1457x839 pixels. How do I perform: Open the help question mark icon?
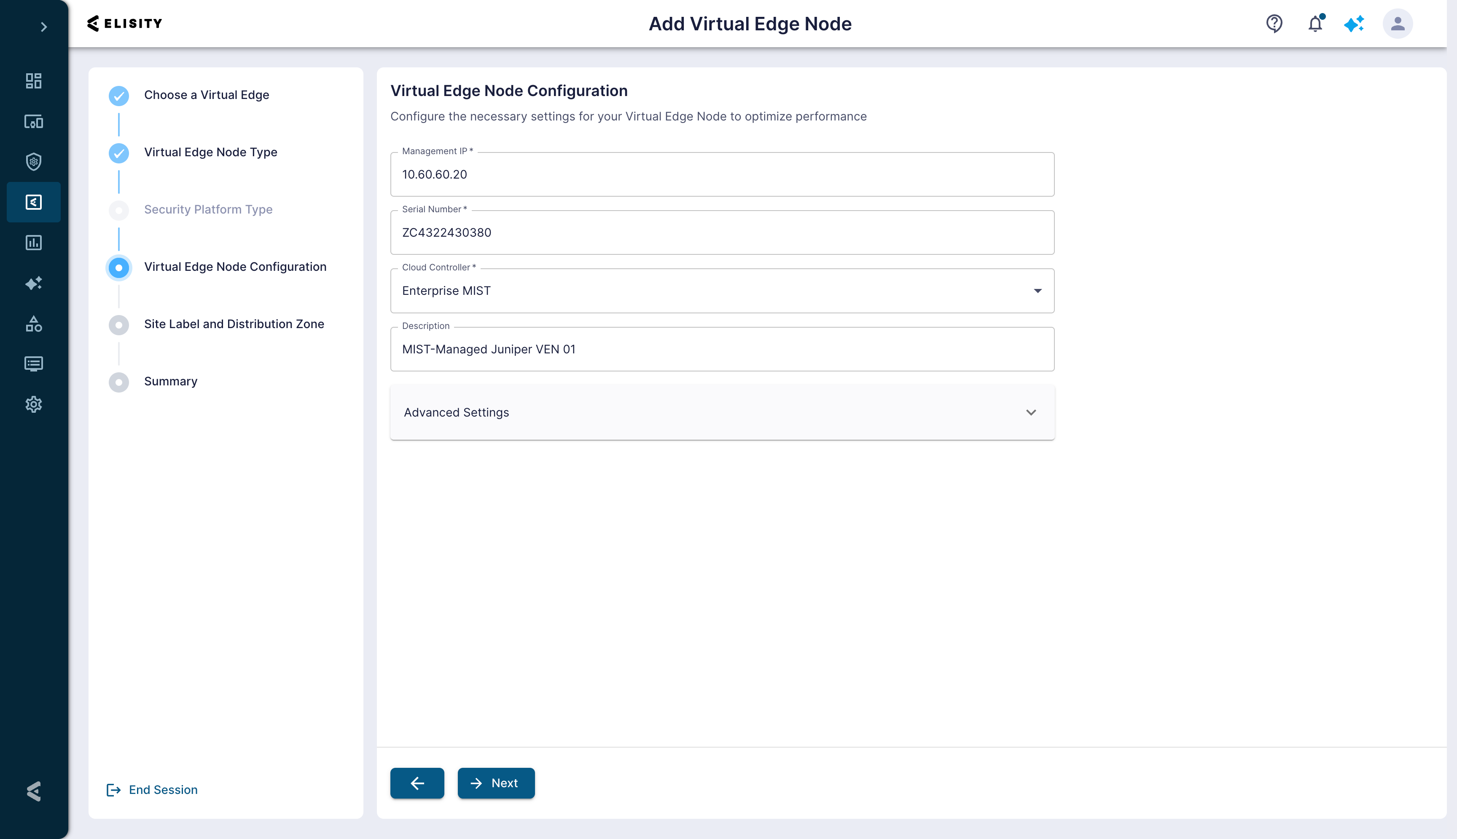pos(1274,24)
